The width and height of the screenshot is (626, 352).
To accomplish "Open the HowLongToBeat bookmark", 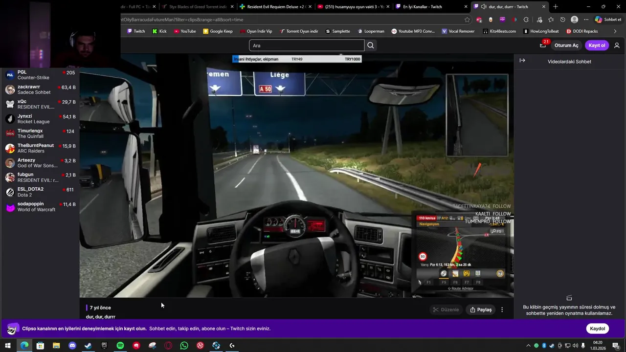I will click(x=541, y=31).
